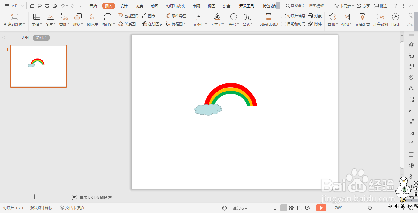Insert a 关系图 relationship diagram
This screenshot has height=213, width=418.
click(127, 24)
